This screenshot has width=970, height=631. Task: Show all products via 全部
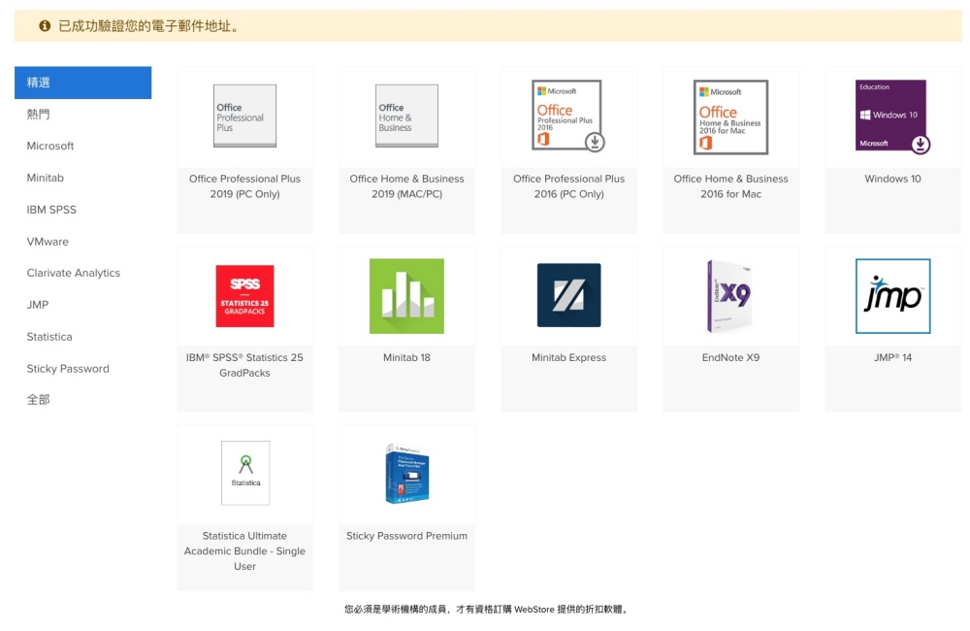39,400
